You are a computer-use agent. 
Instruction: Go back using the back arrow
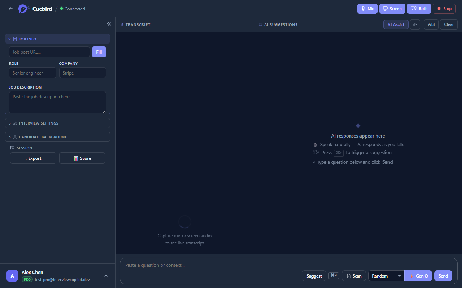point(10,9)
